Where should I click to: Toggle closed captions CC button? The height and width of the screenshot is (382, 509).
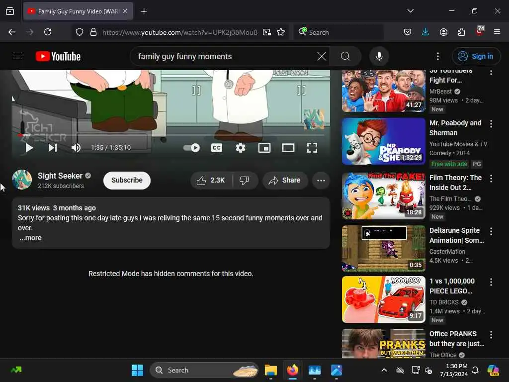coord(217,148)
